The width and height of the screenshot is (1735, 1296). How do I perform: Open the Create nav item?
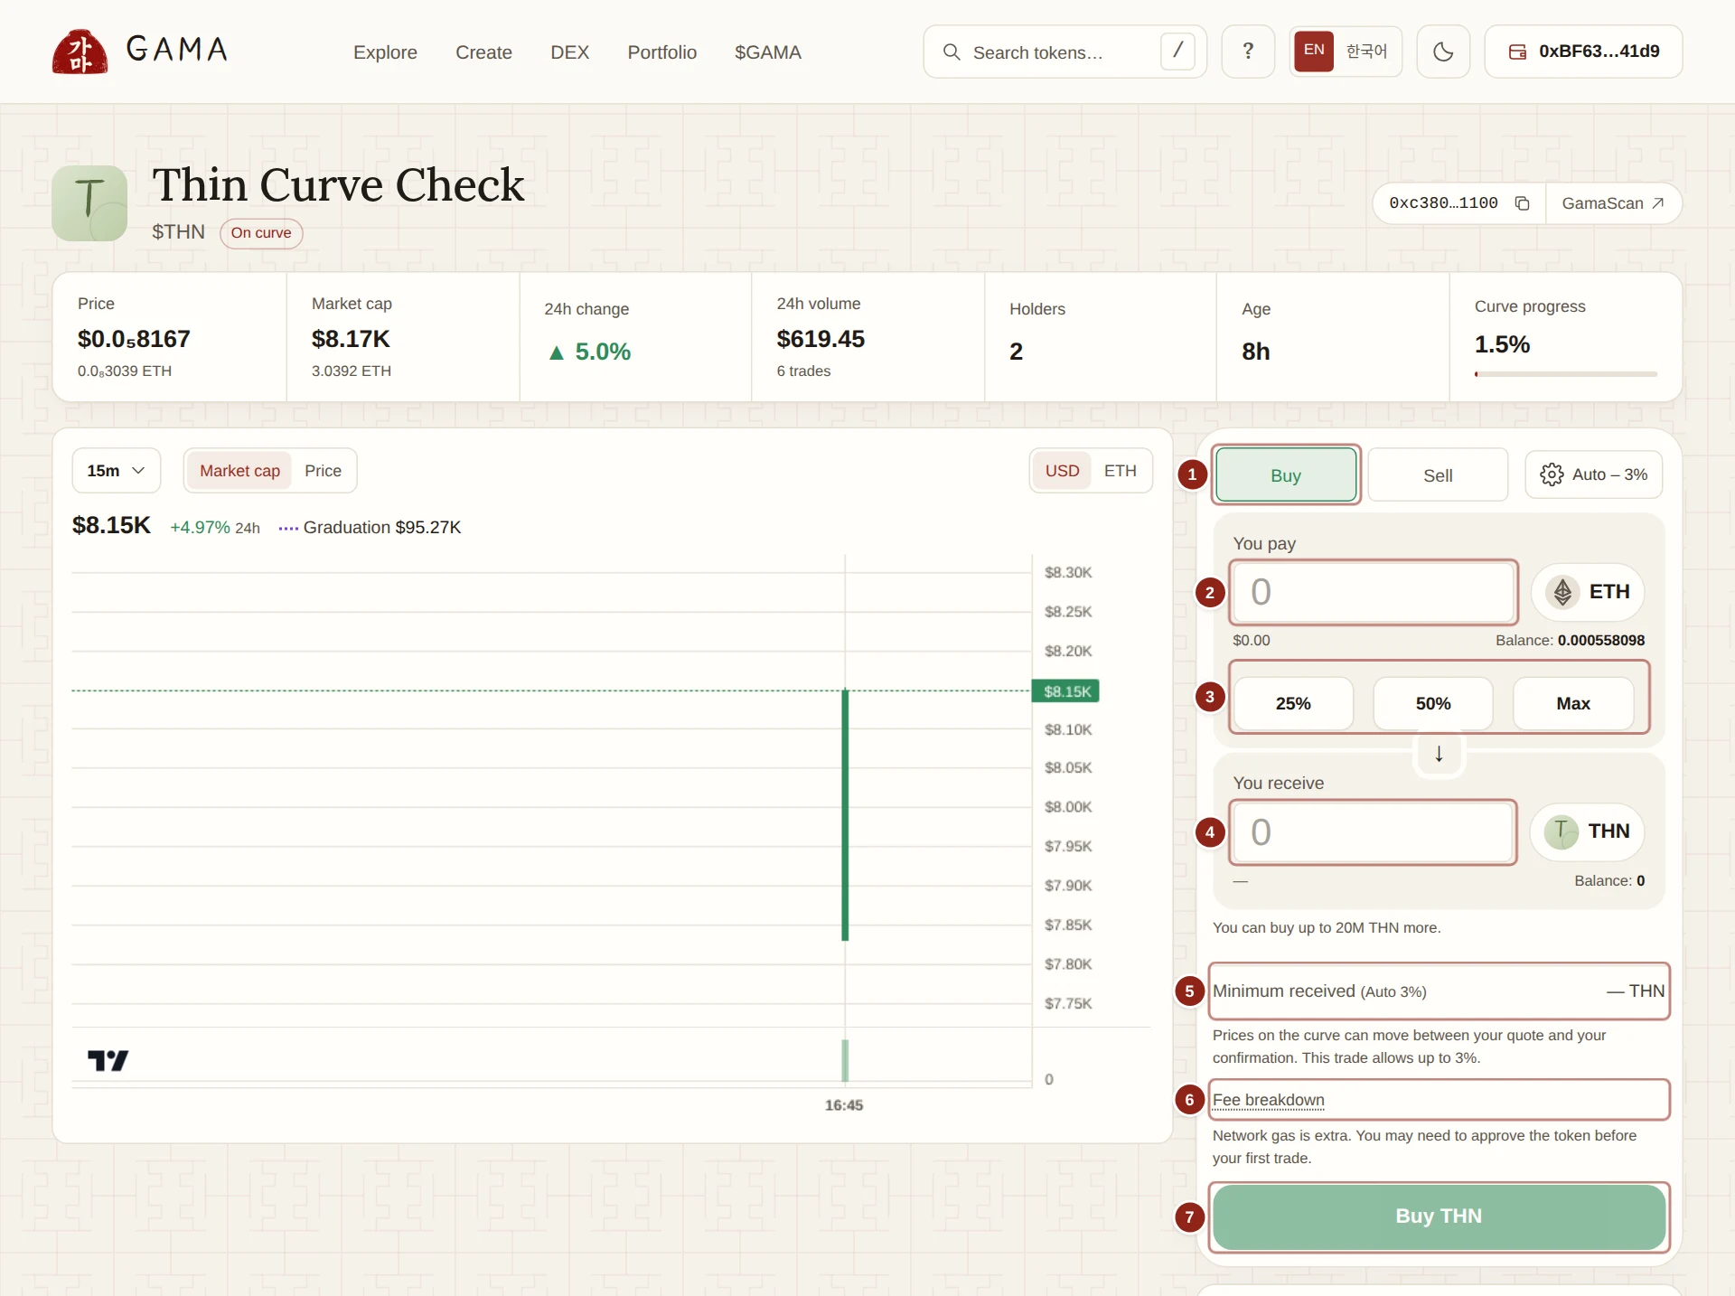coord(483,52)
